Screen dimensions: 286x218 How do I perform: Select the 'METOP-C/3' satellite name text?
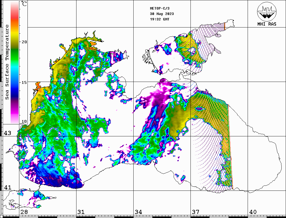[159, 8]
